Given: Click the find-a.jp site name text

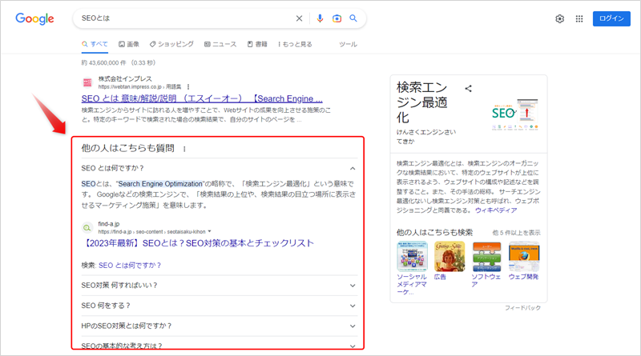Looking at the screenshot, I should pyautogui.click(x=109, y=224).
